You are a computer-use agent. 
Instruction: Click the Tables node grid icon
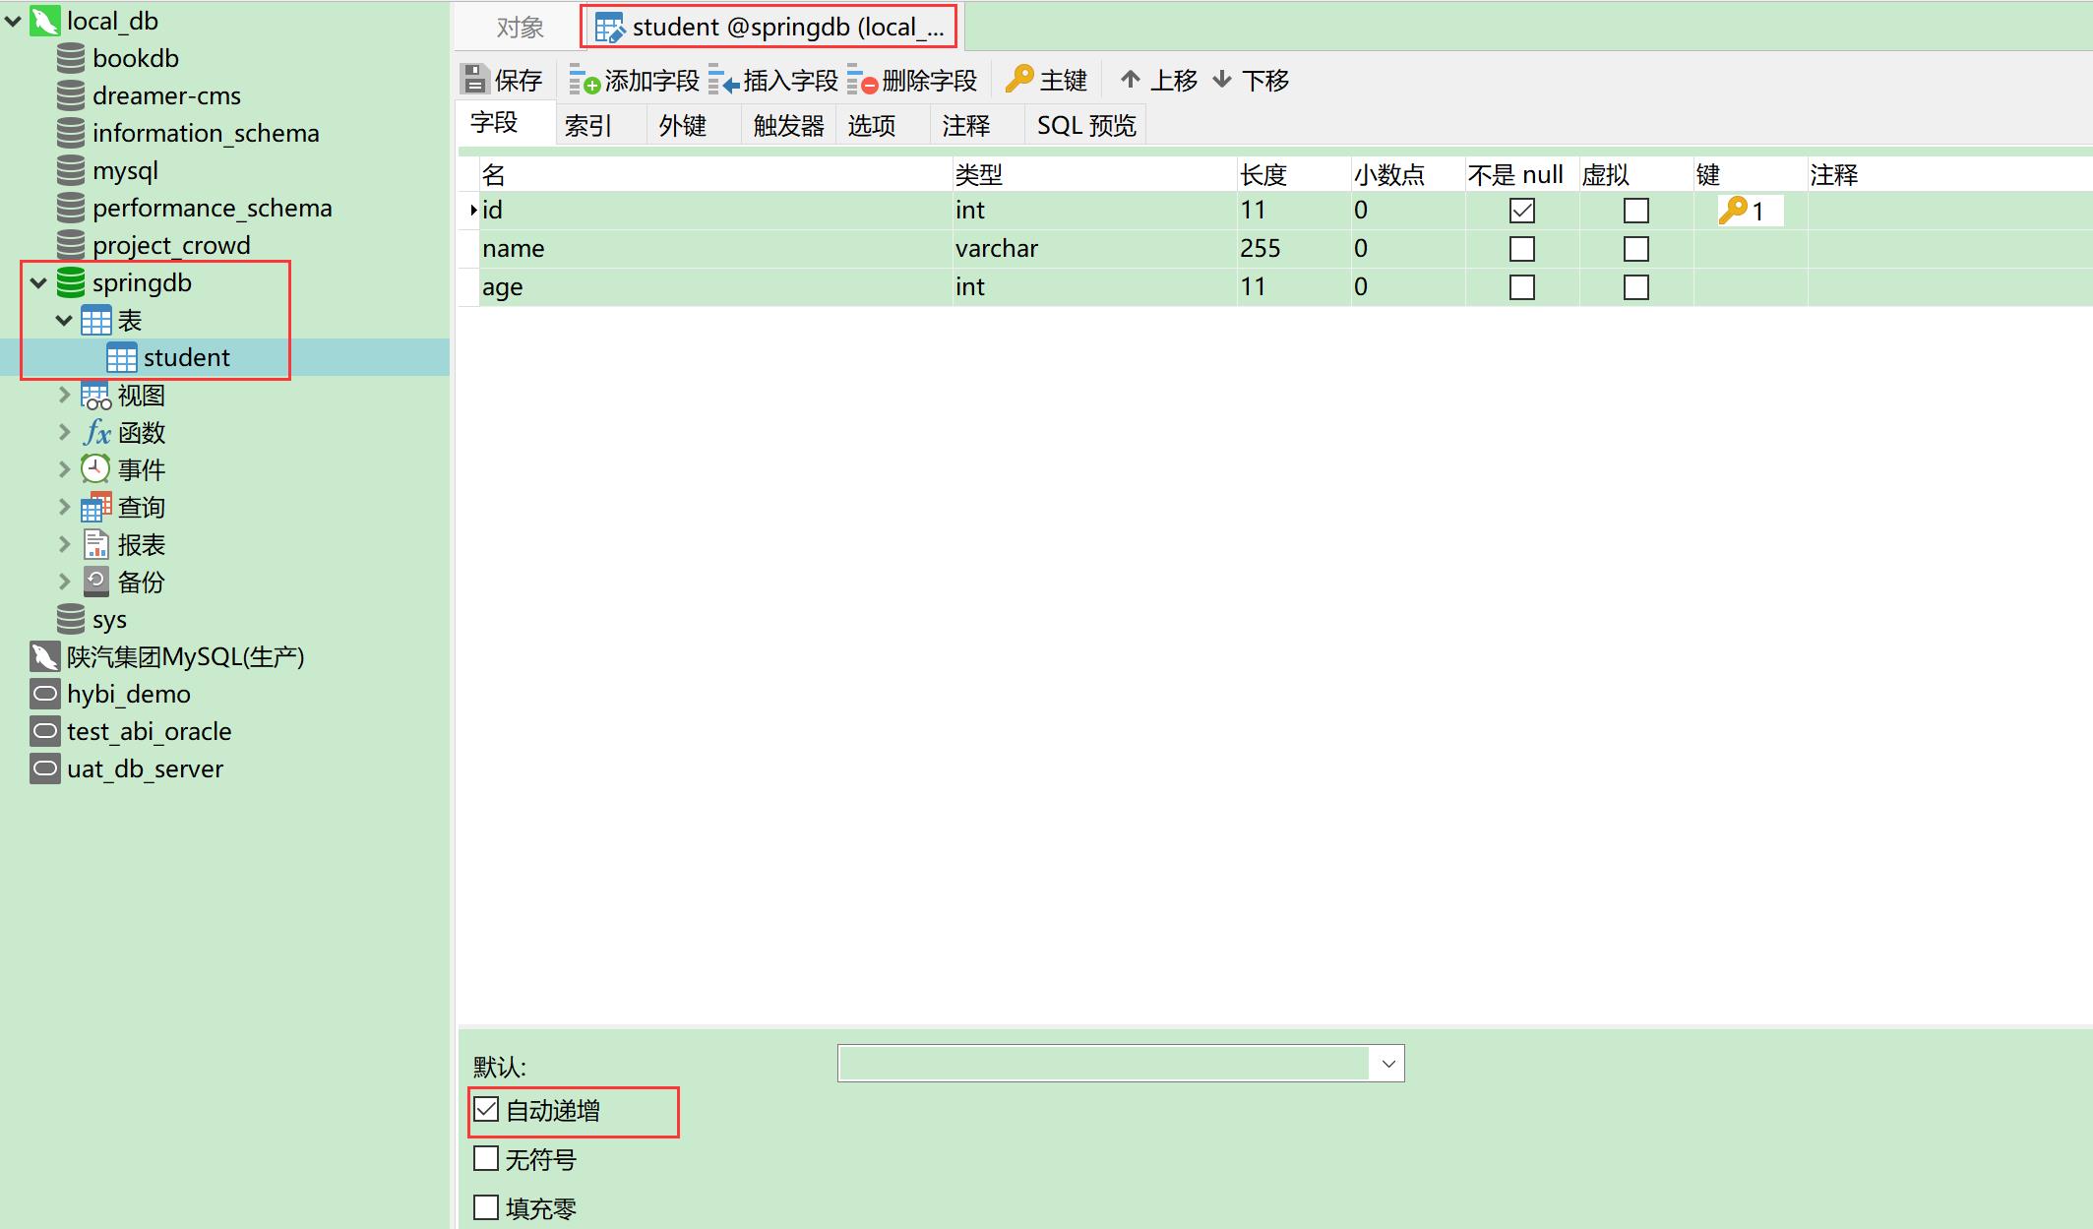[96, 320]
